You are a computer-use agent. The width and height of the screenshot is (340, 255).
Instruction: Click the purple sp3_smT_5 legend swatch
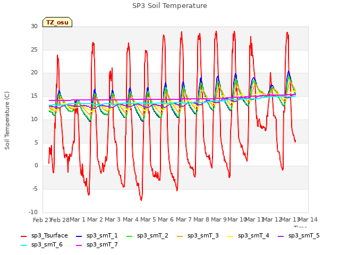click(281, 236)
